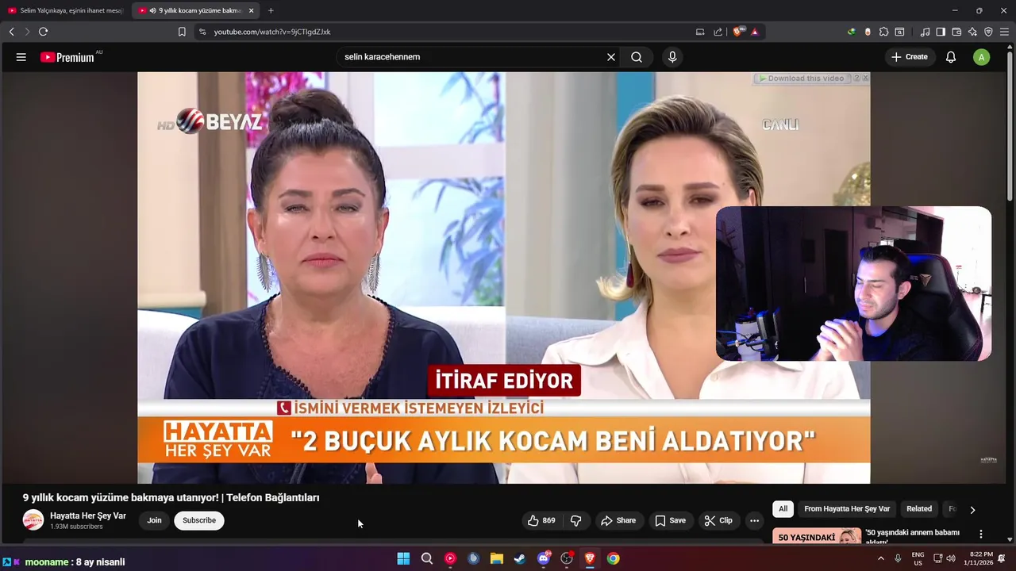This screenshot has width=1016, height=571.
Task: Open Hayatta Her Şey Var channel name
Action: (x=88, y=516)
